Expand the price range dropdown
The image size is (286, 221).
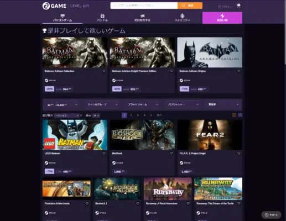[63, 104]
